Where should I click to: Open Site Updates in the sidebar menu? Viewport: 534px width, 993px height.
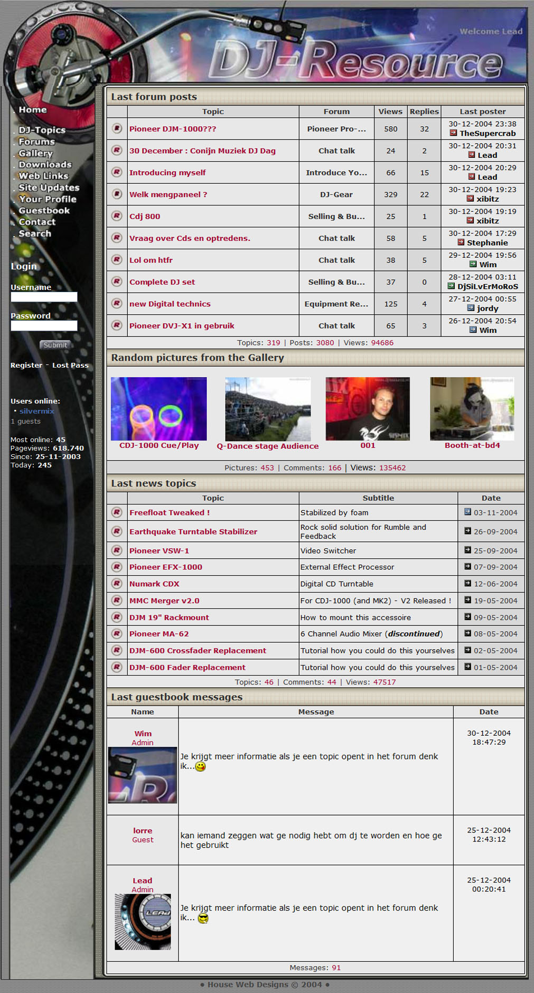[x=49, y=188]
